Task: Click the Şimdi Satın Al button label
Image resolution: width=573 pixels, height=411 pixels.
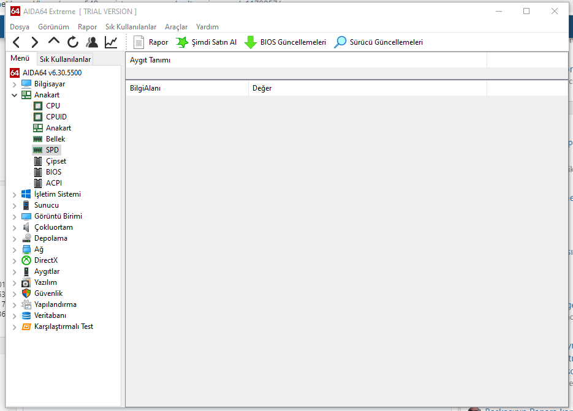Action: (214, 42)
